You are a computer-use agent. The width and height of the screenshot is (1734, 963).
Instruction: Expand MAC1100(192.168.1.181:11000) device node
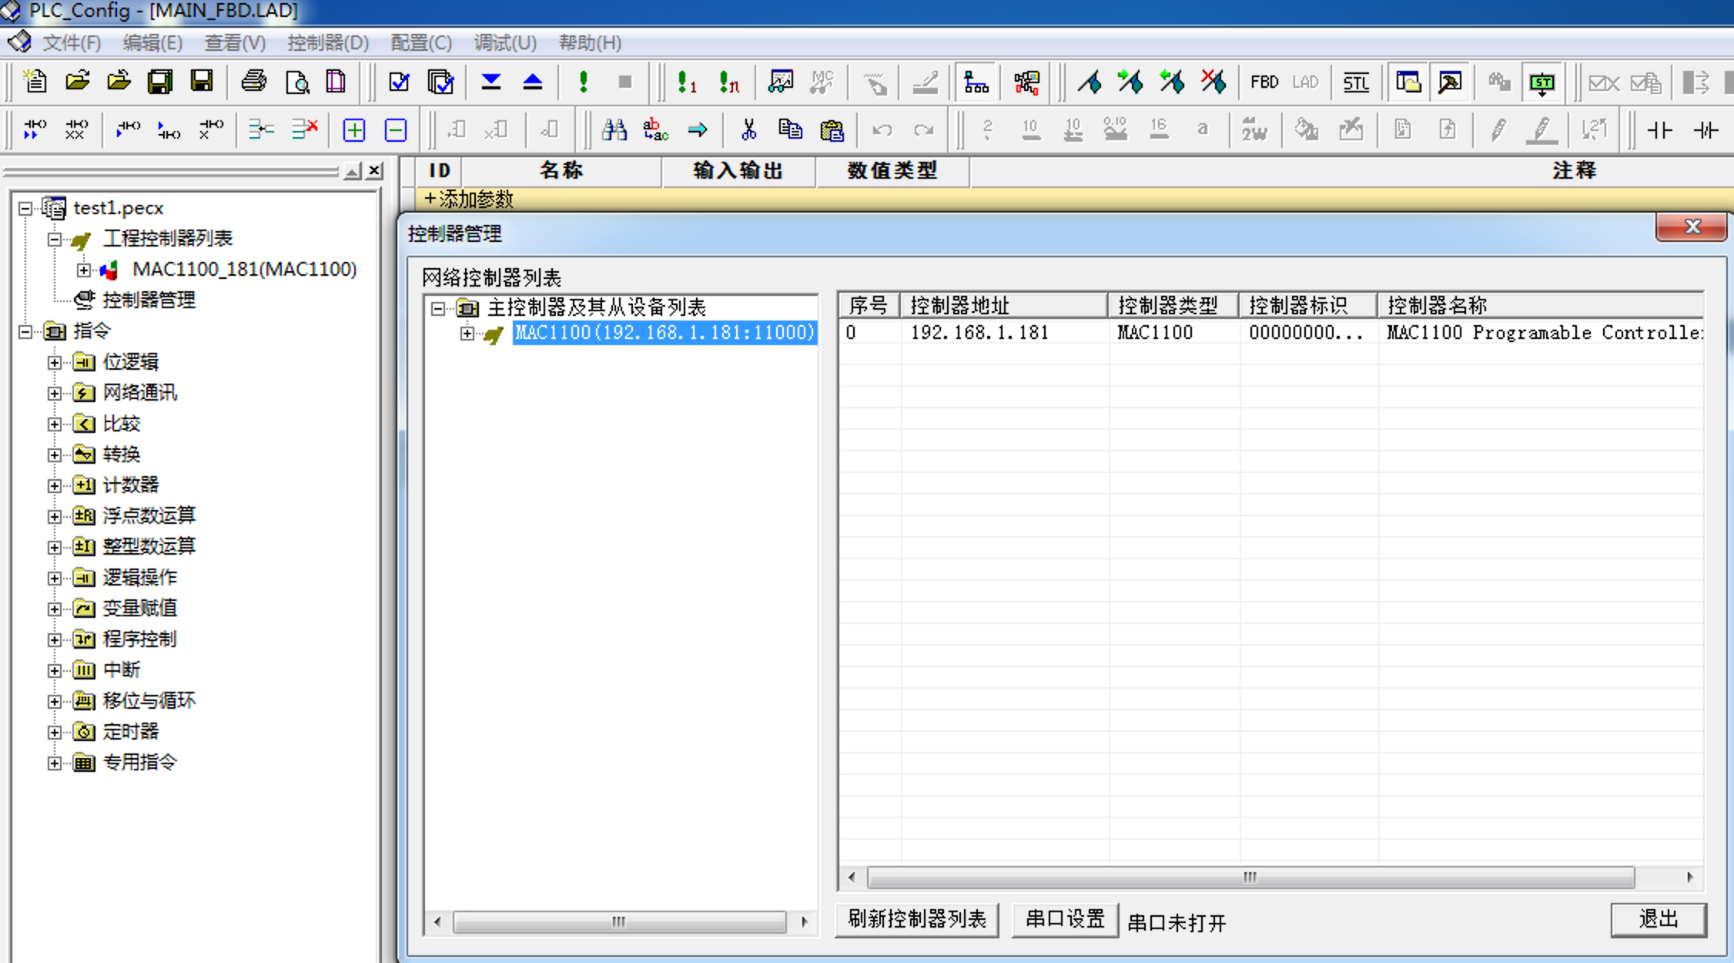(x=467, y=333)
